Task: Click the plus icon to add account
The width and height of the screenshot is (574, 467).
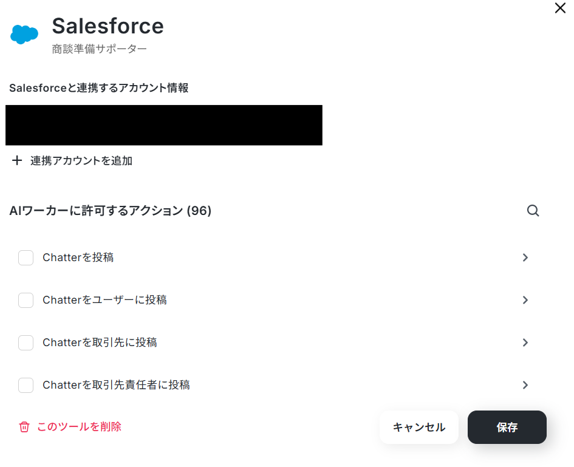Action: [x=17, y=160]
